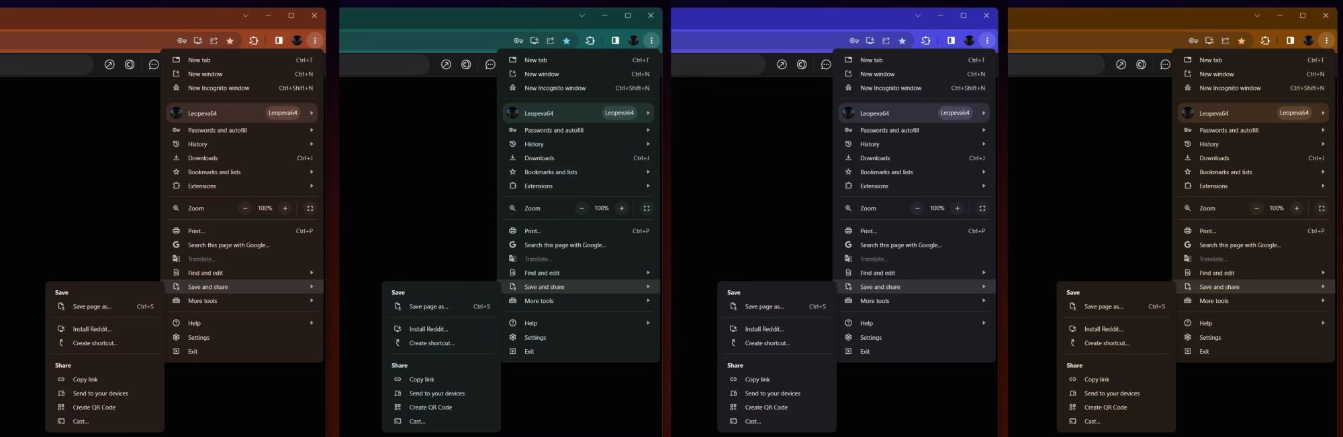Select Create QR Code in the orange window submenu

pyautogui.click(x=1105, y=408)
